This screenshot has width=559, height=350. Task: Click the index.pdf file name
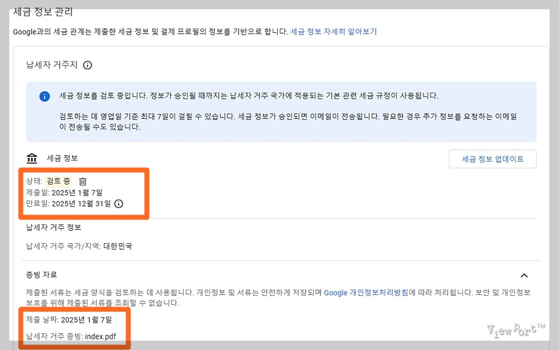[x=101, y=336]
